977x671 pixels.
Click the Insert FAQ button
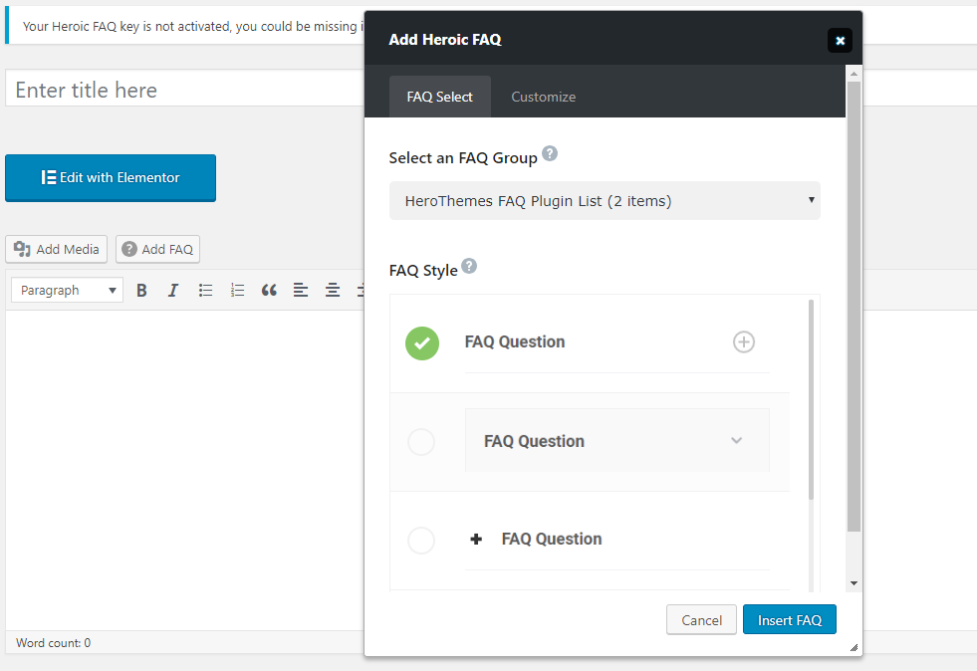point(789,620)
